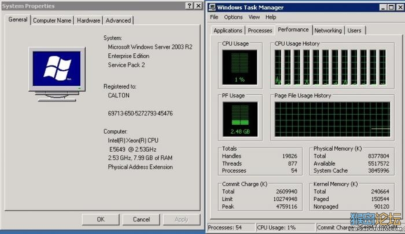Click the last CPU Usage History graph
Image resolution: width=405 pixels, height=234 pixels.
tap(382, 67)
